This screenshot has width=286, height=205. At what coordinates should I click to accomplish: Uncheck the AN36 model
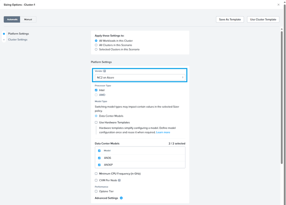tap(99, 158)
